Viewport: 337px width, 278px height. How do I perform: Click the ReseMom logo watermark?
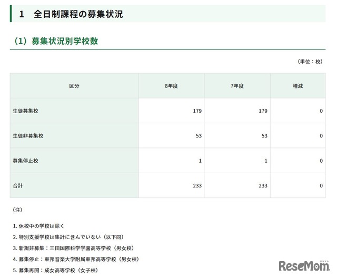click(304, 265)
